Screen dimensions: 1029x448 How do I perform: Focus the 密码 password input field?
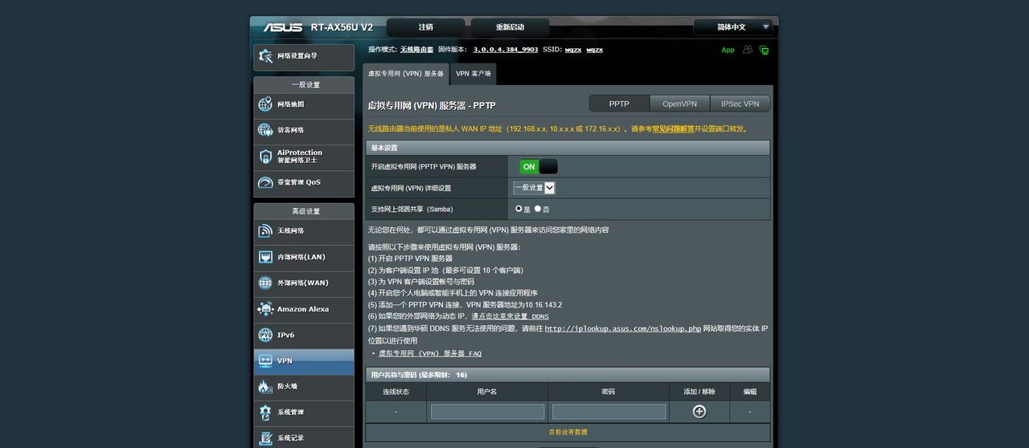(x=609, y=411)
